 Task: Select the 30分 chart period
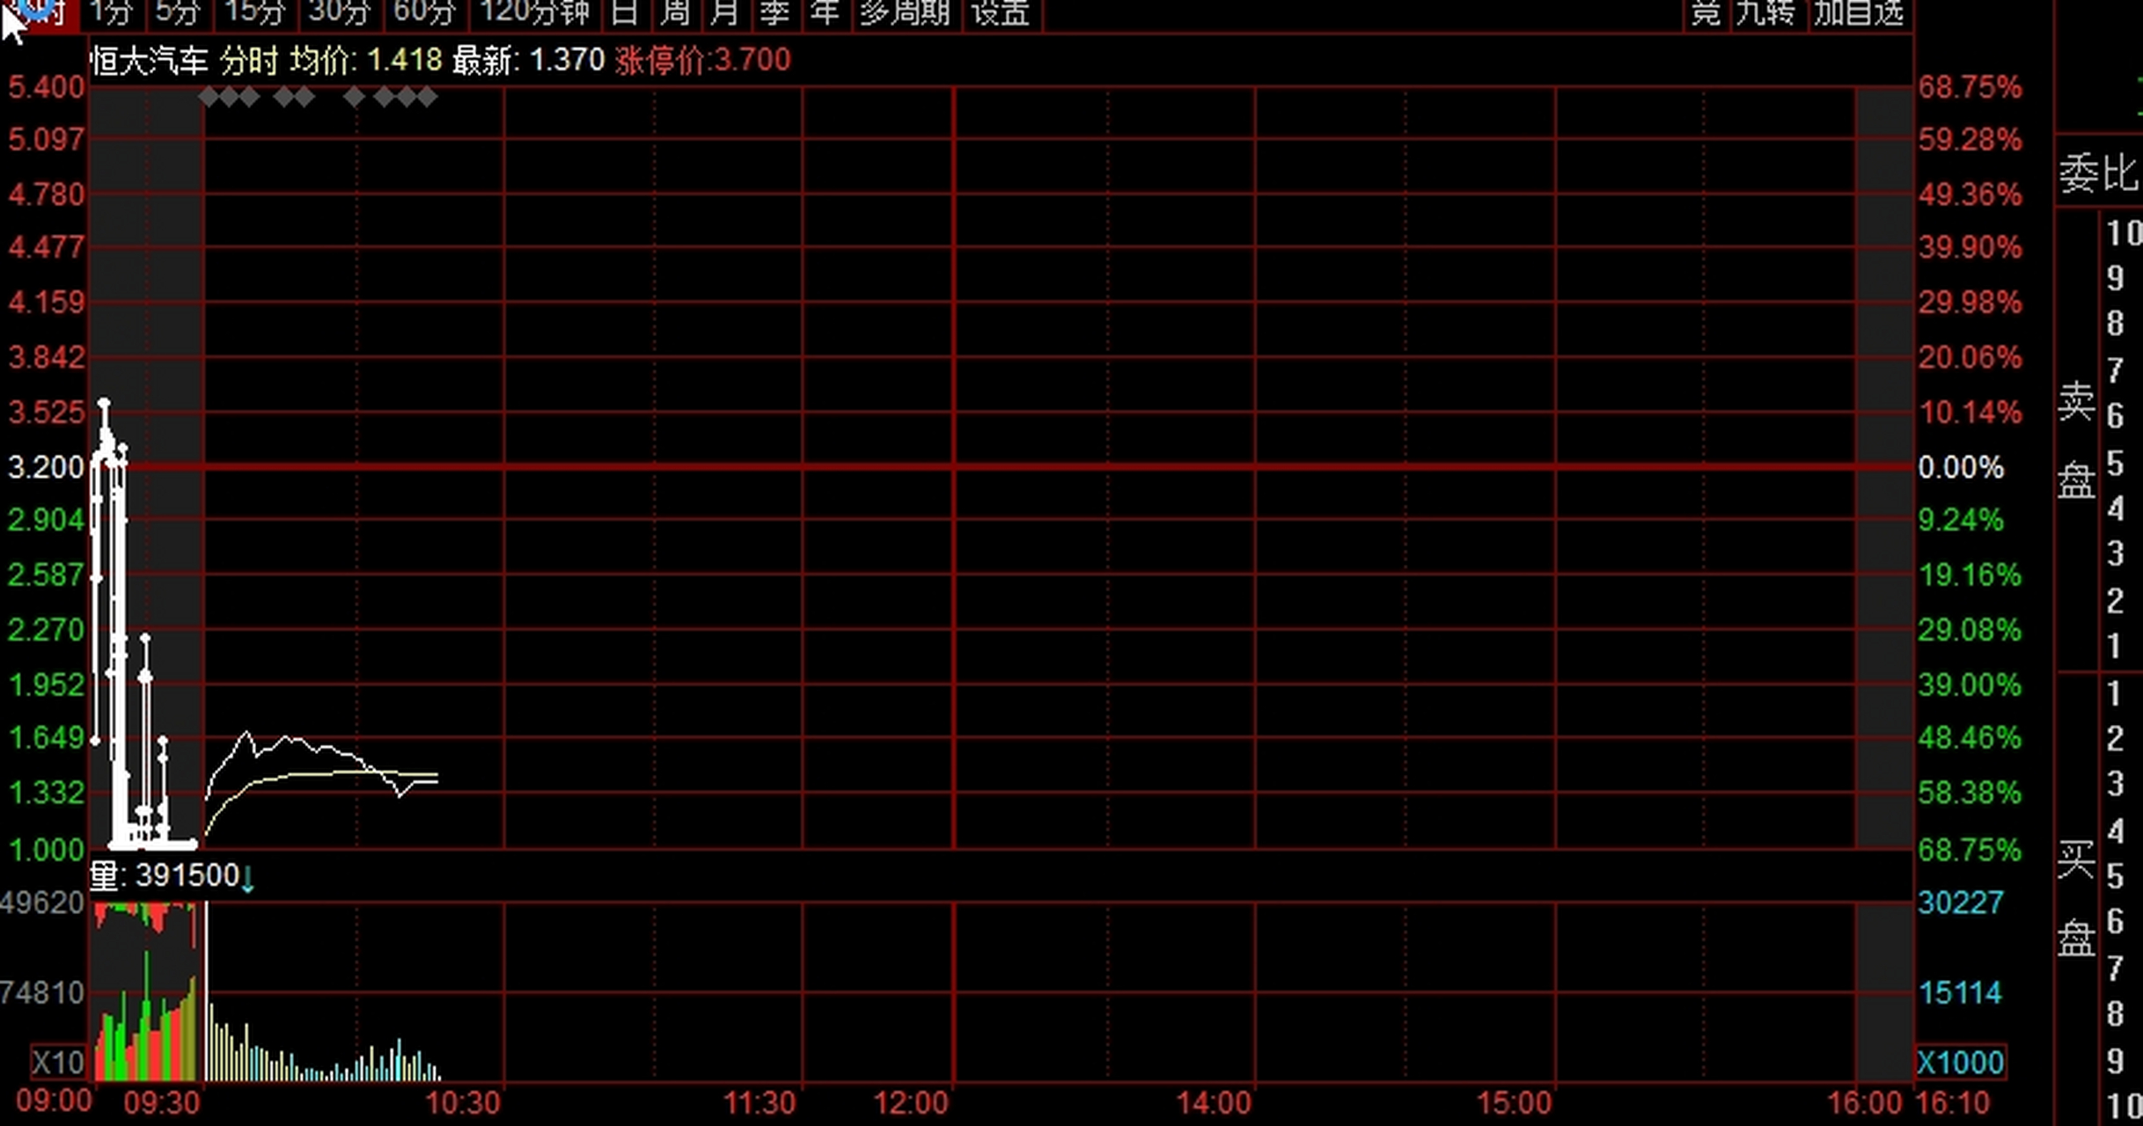(x=340, y=12)
